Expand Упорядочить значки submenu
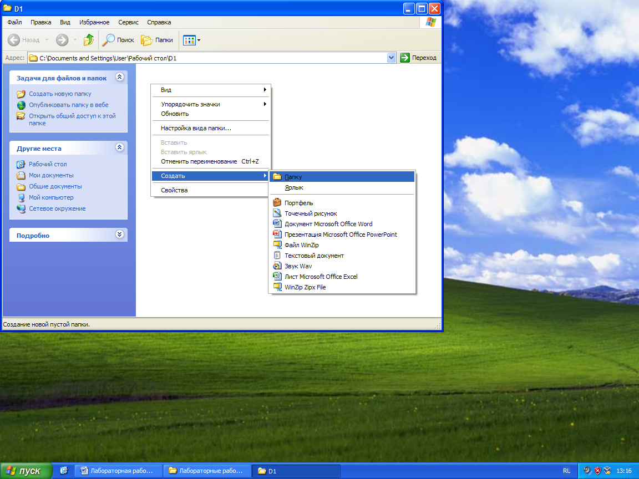 pyautogui.click(x=210, y=104)
